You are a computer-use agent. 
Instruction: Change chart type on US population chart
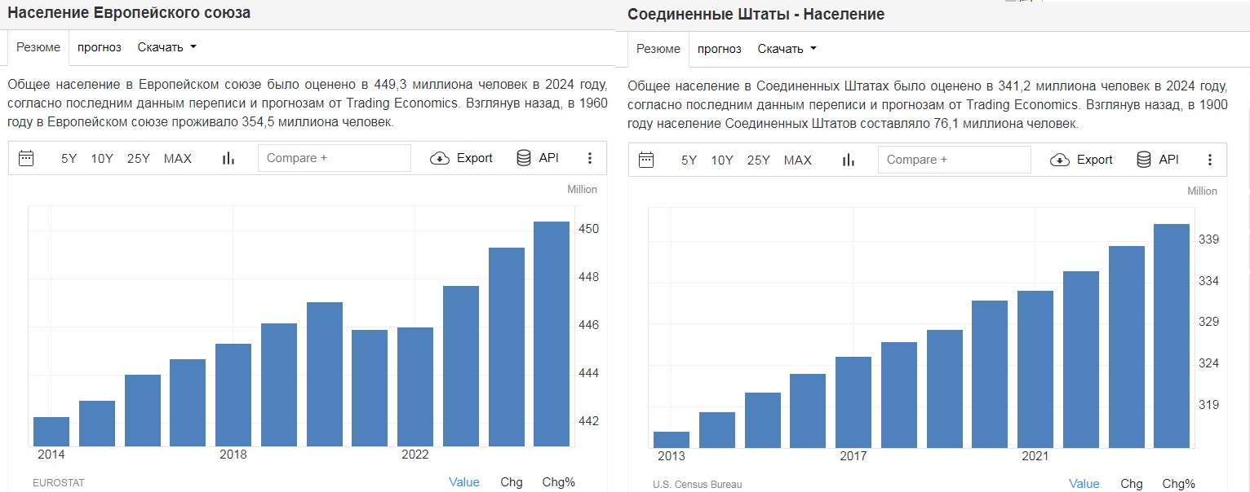pos(849,160)
